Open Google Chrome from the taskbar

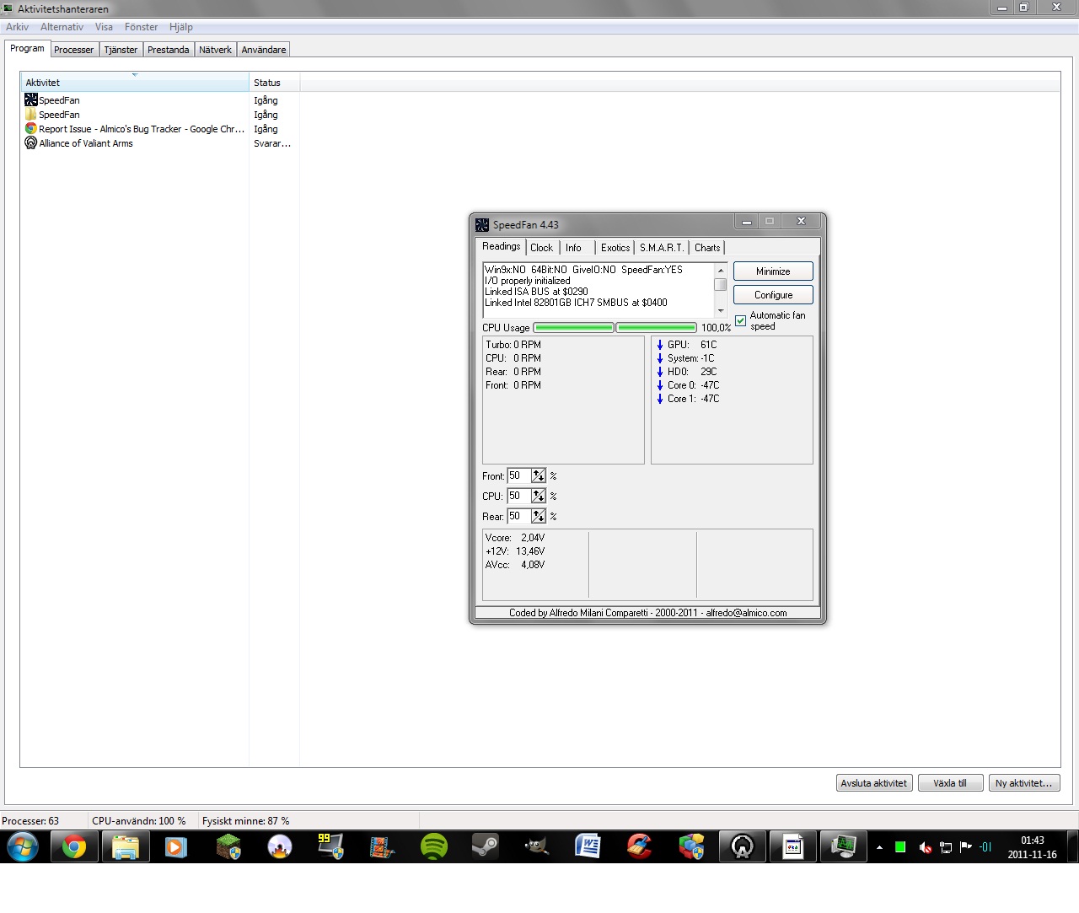74,846
